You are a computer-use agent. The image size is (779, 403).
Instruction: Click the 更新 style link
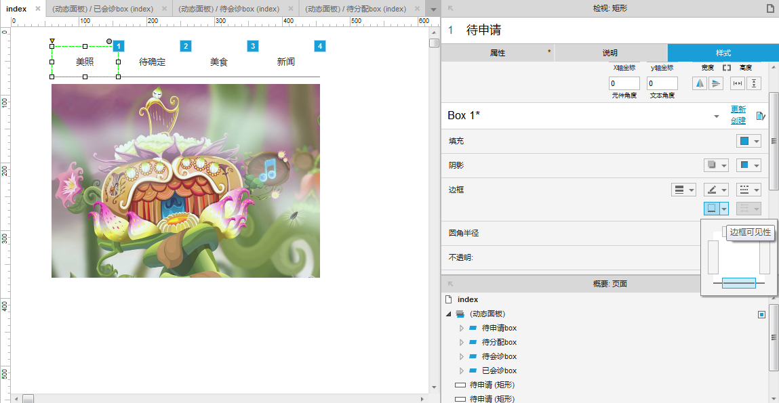point(738,109)
